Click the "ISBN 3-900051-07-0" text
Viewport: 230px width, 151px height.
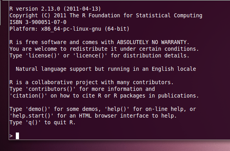pos(38,22)
